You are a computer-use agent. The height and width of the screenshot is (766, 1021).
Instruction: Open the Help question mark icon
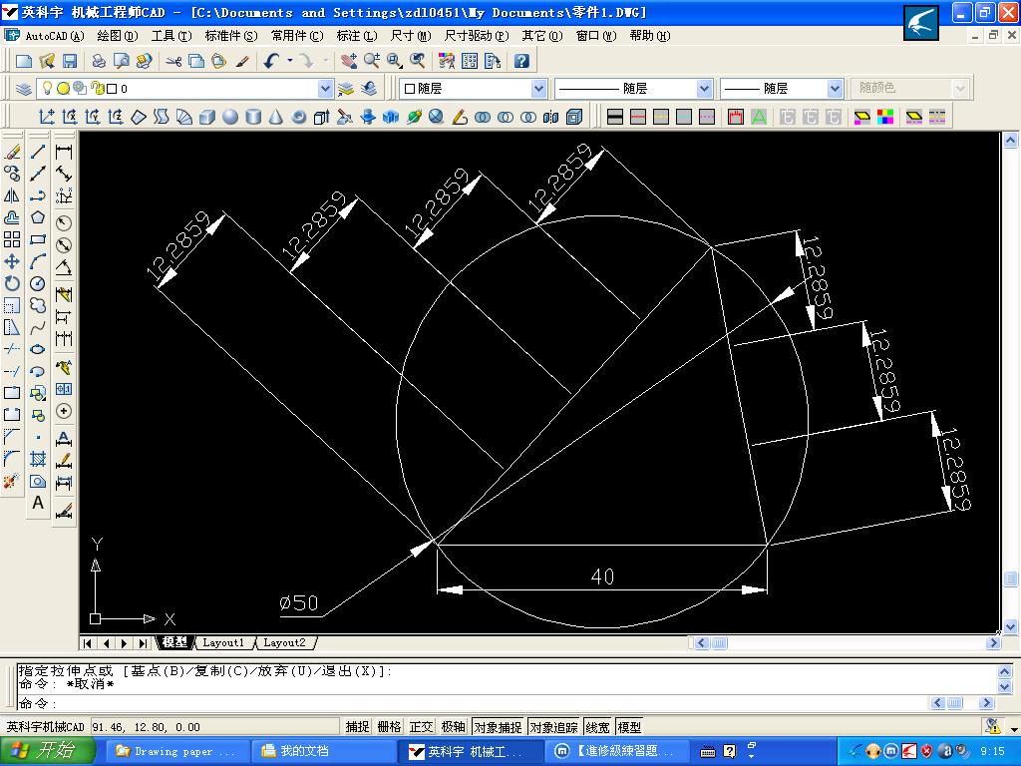520,61
